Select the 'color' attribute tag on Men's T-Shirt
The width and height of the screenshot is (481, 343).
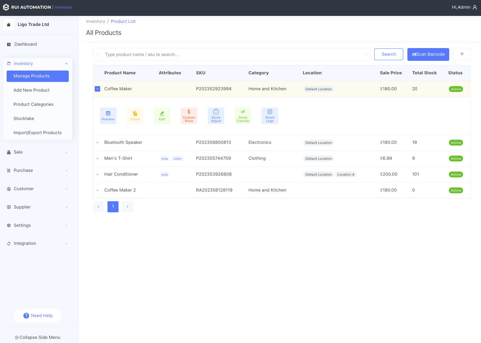pos(177,158)
